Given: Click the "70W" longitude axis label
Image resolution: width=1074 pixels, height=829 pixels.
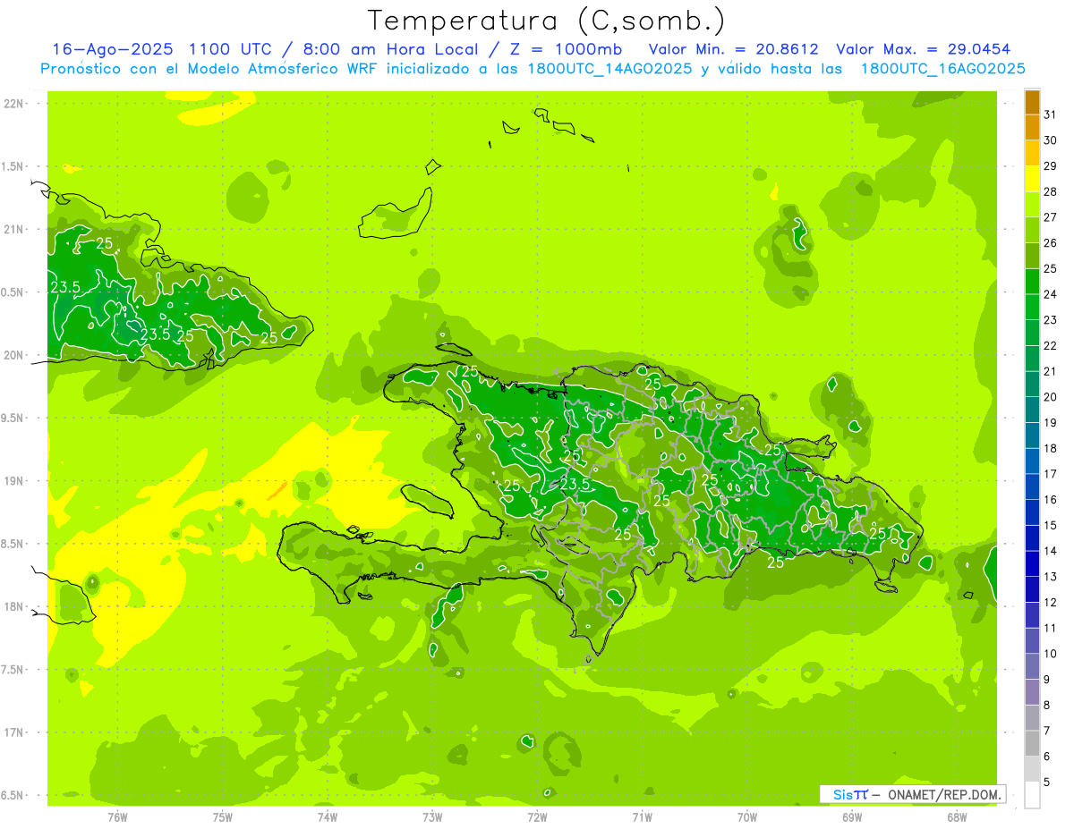Looking at the screenshot, I should [x=747, y=816].
